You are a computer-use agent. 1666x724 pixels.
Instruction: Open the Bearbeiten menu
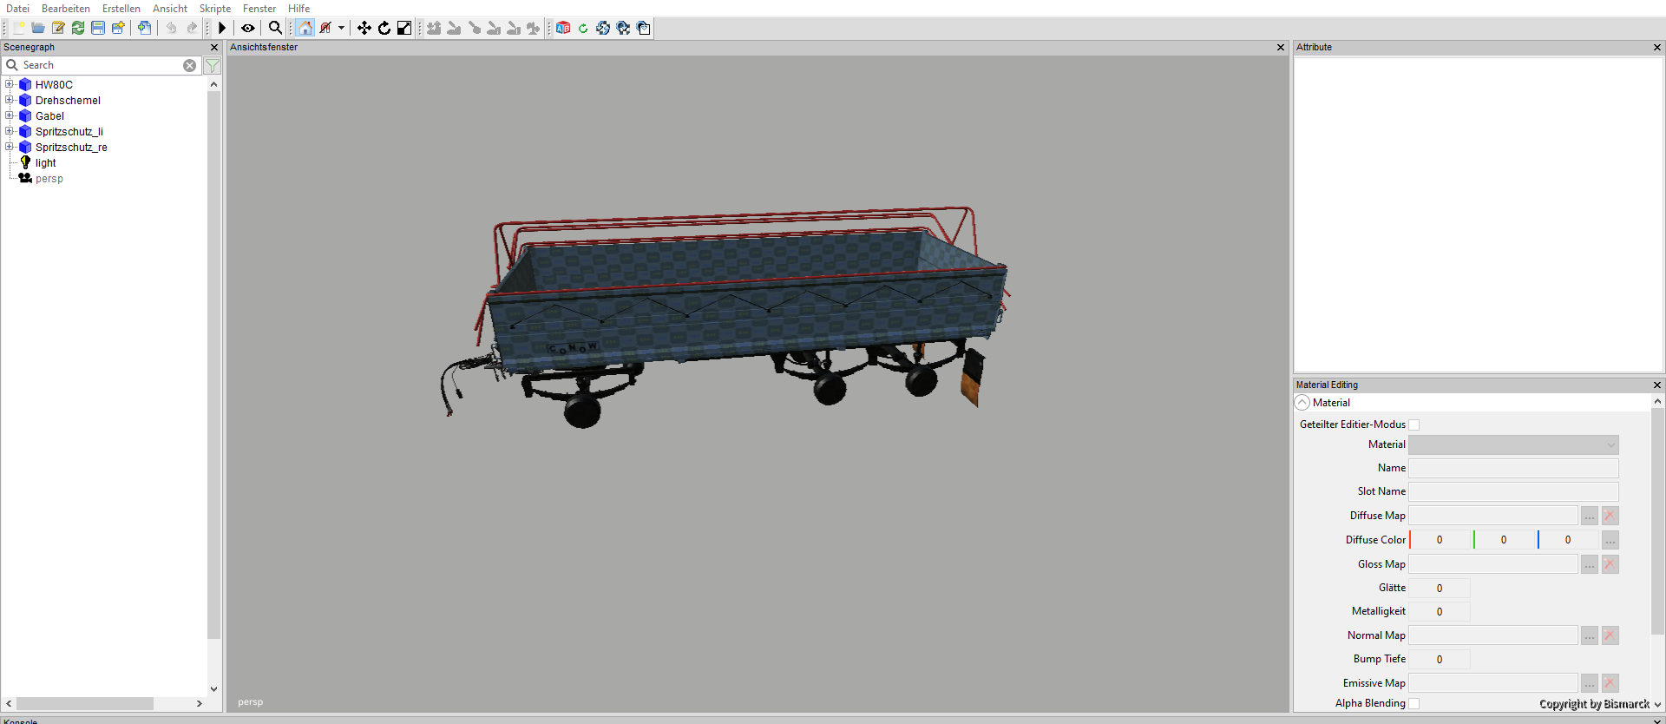[66, 9]
